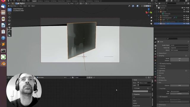This screenshot has height=107, width=190.
Task: Click the zoom viewport icon
Action: tap(151, 18)
